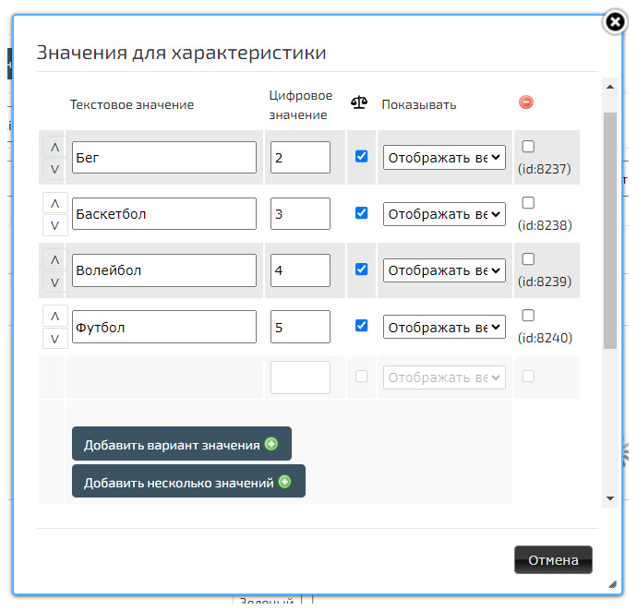The image size is (637, 611).
Task: Mark id:8238 row checkbox for deletion
Action: [x=528, y=203]
